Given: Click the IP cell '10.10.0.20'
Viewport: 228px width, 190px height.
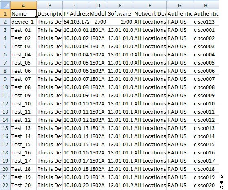Looking at the screenshot, I should coord(75,185).
